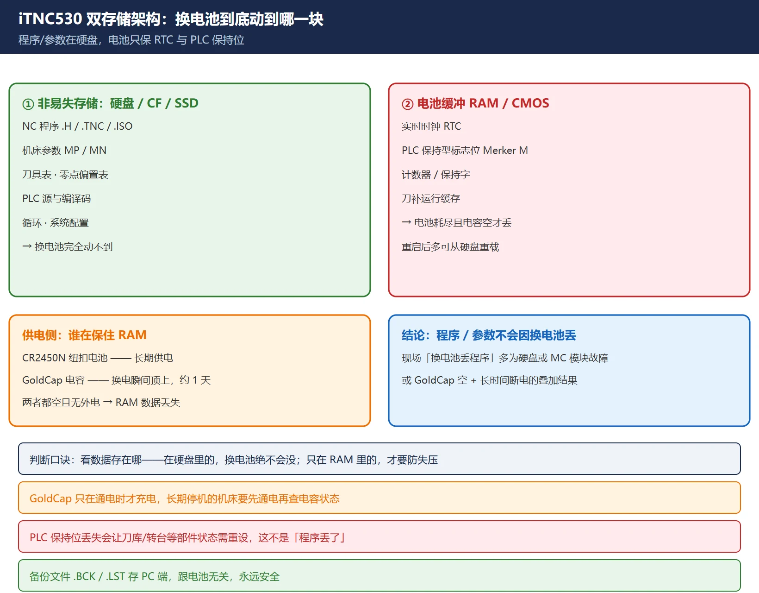This screenshot has width=759, height=593.
Task: Select green note 备份文件 .BCK / .LST
Action: (x=379, y=575)
